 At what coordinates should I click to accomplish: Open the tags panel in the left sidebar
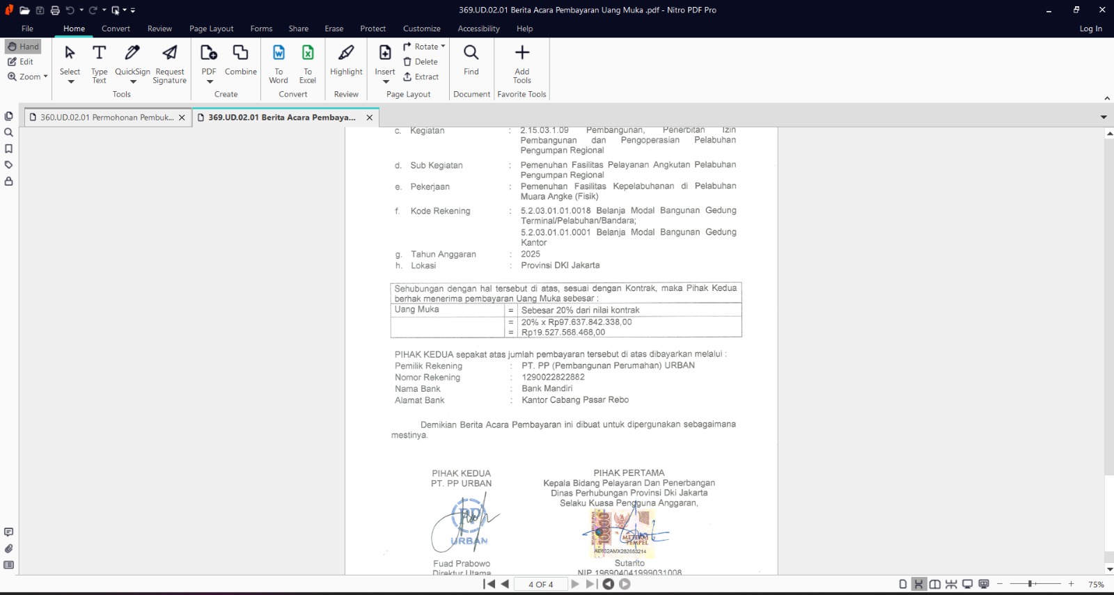(x=9, y=165)
